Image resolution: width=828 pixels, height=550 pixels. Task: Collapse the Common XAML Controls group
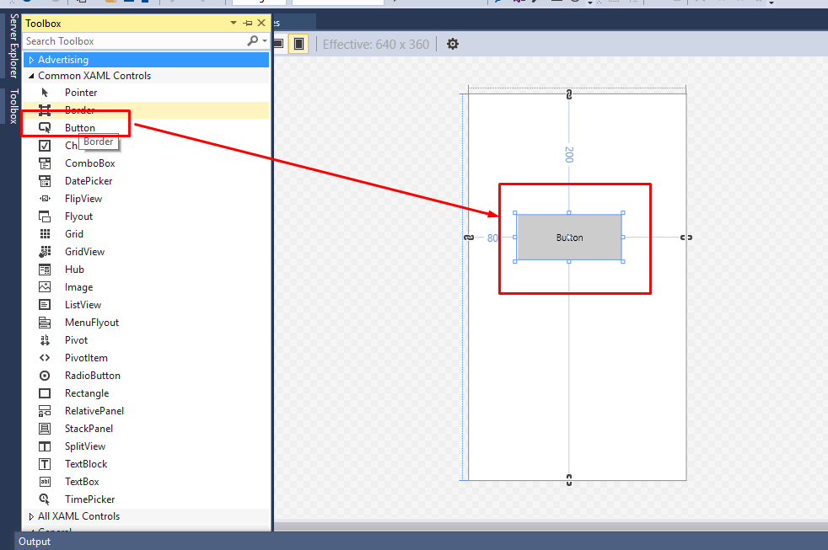pyautogui.click(x=31, y=76)
